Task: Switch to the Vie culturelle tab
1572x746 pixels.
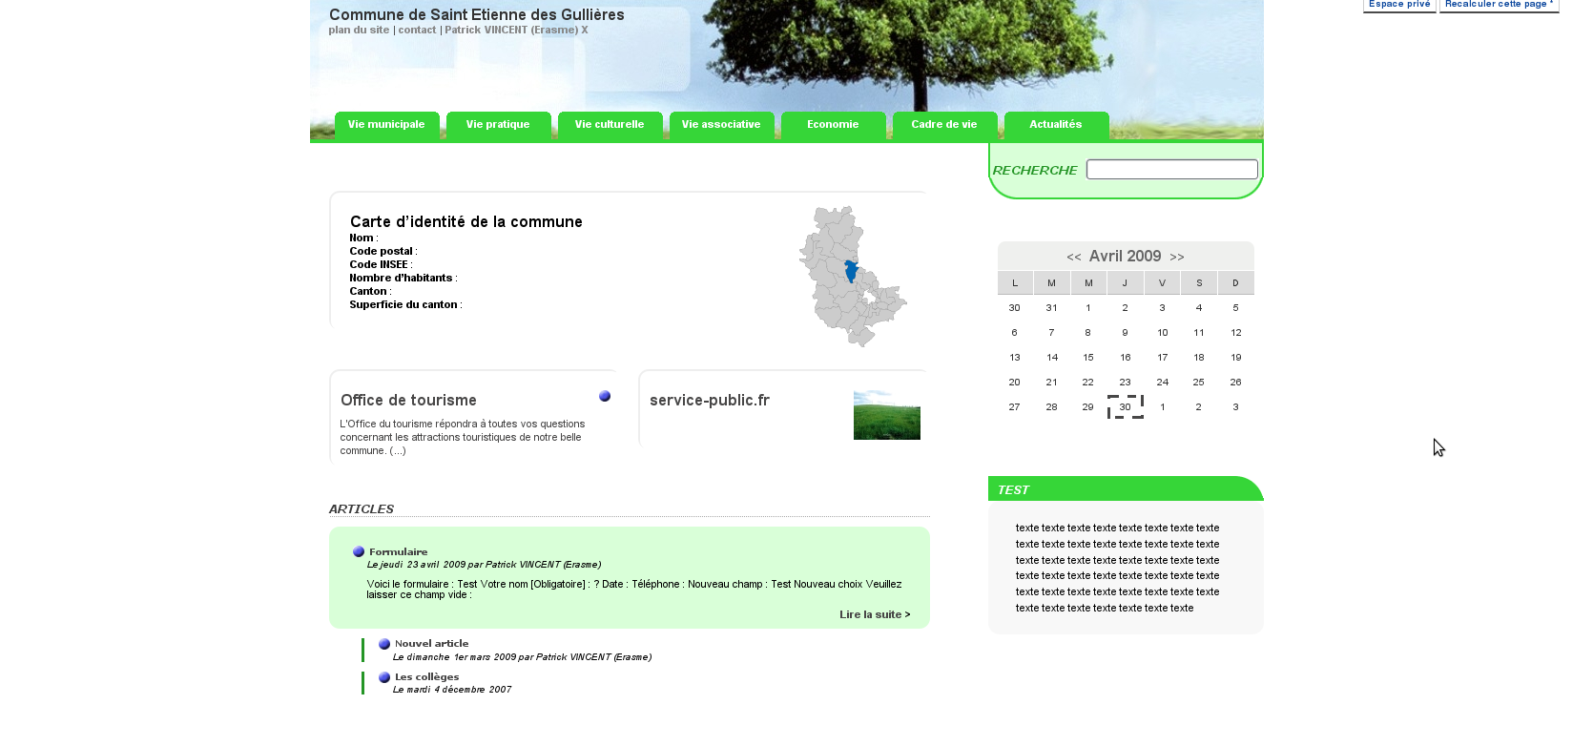Action: [610, 125]
